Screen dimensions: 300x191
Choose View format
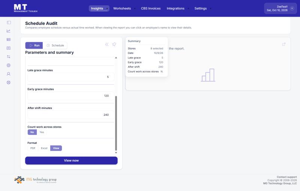click(x=56, y=148)
